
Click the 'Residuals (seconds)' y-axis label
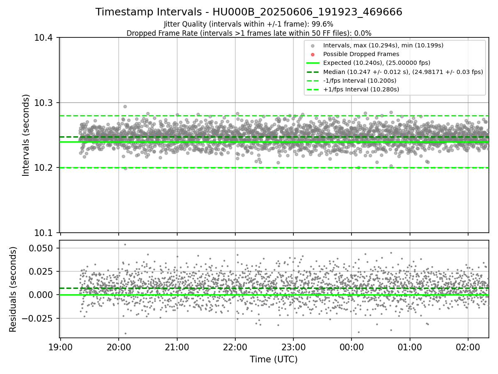(x=13, y=289)
